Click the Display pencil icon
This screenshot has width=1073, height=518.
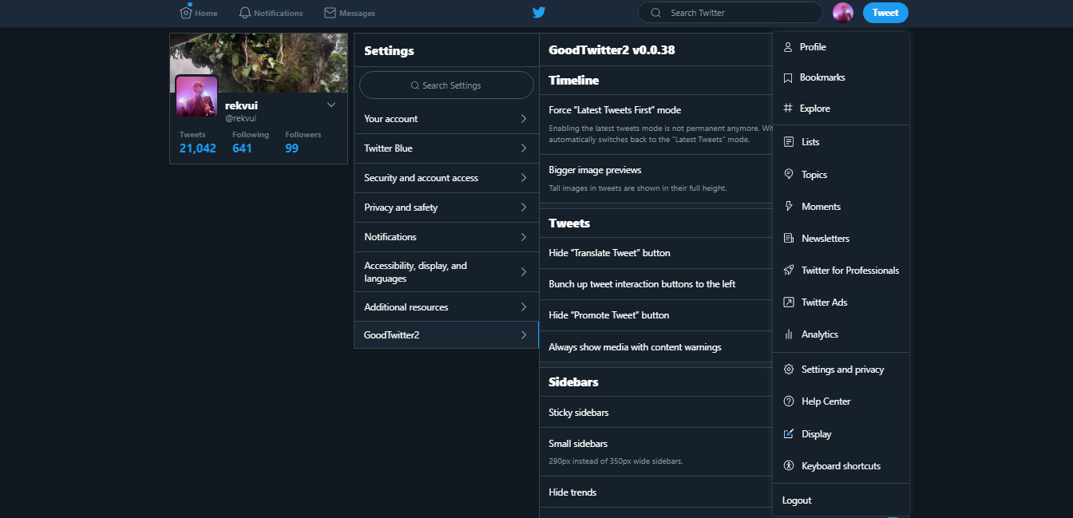pos(788,434)
